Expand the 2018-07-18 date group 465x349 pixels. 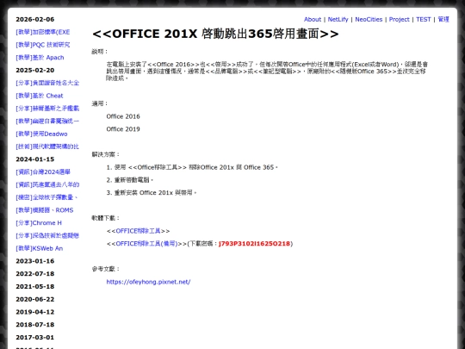coord(35,325)
